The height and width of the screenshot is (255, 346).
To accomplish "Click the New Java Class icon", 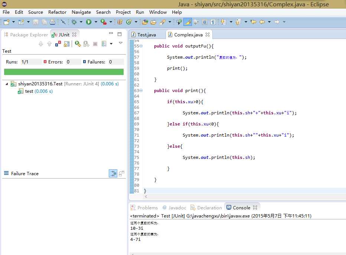I will (129, 22).
